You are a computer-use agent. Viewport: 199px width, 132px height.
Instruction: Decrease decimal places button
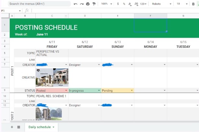tap(130, 4)
